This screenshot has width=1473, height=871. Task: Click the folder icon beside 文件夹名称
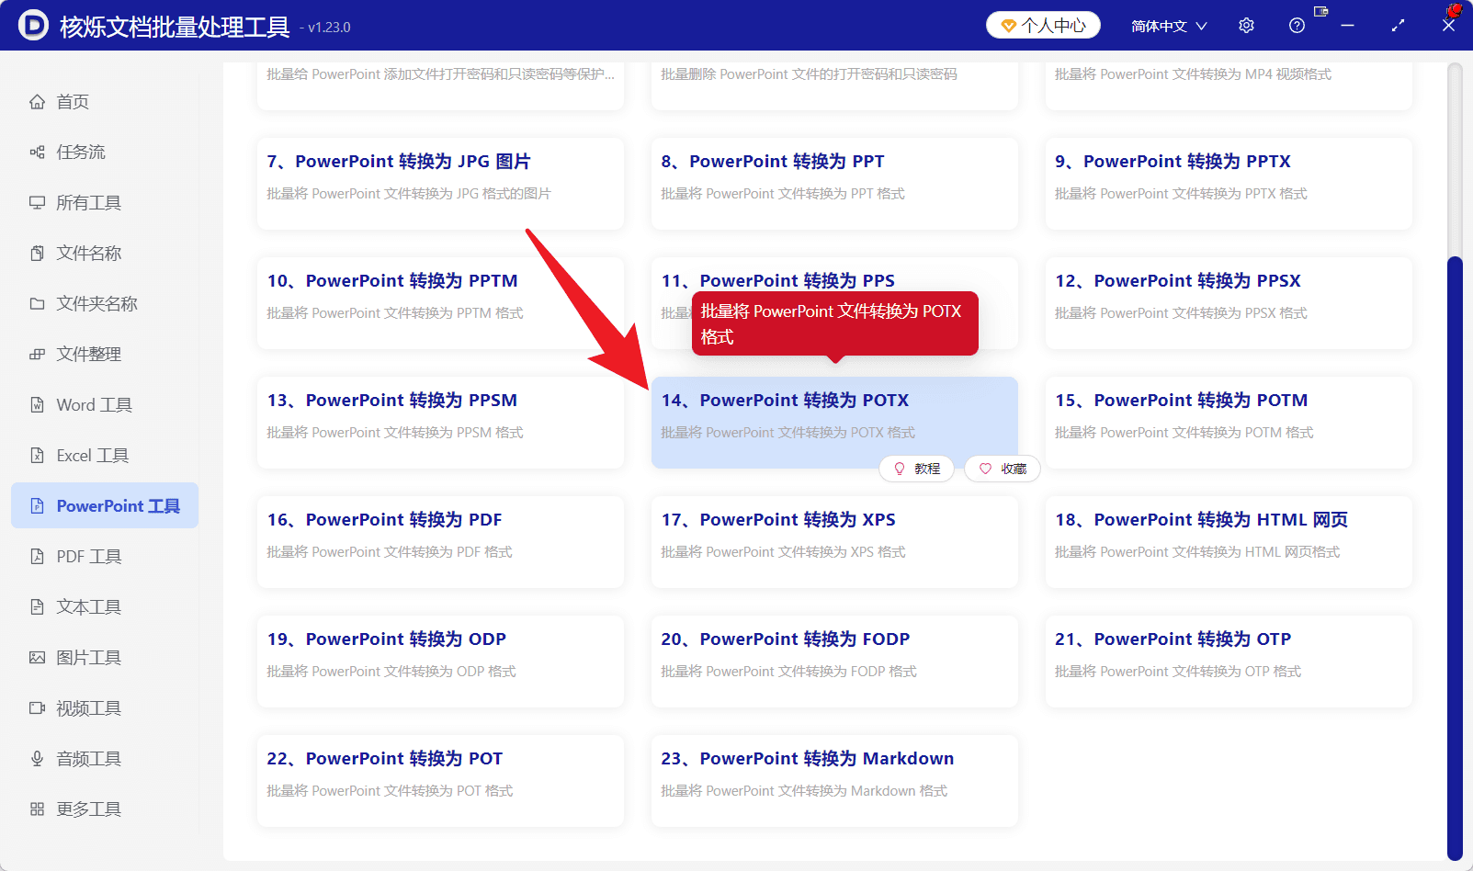click(37, 304)
